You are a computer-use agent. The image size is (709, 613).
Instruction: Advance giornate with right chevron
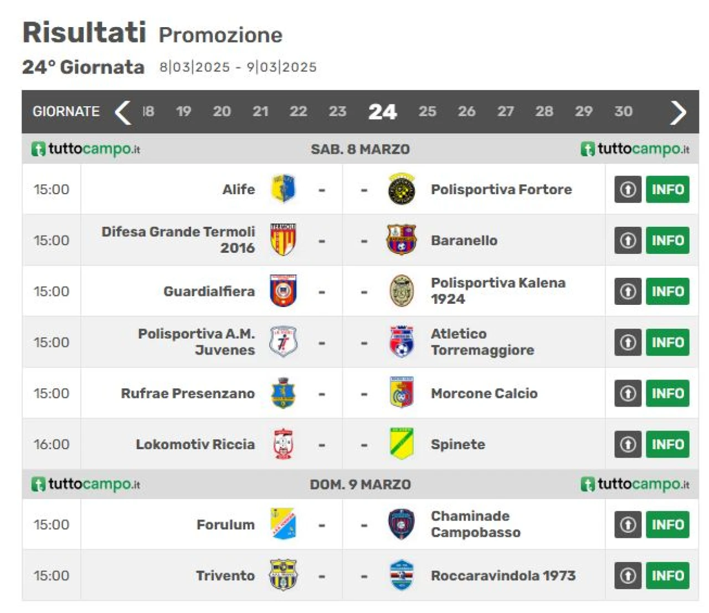coord(679,112)
